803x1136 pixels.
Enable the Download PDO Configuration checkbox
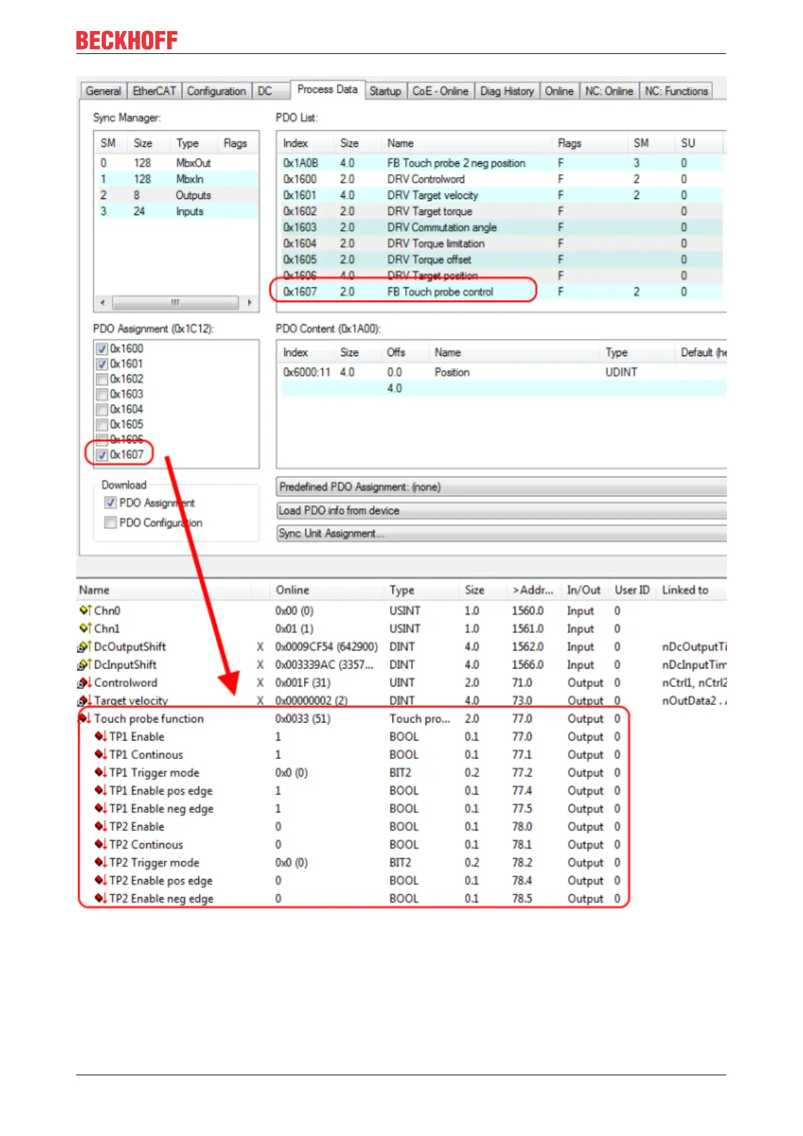pyautogui.click(x=110, y=523)
